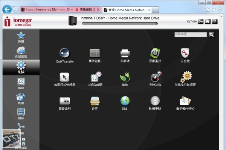Open 組態備份與還原 configuration backup

coord(185,79)
